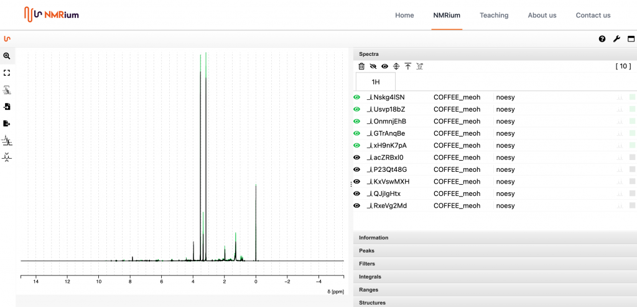Screen dimensions: 637x307
Task: Hide all spectra with crossed-eye icon
Action: 373,66
